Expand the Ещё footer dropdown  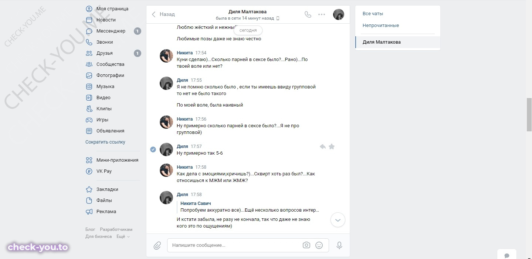[x=123, y=236]
